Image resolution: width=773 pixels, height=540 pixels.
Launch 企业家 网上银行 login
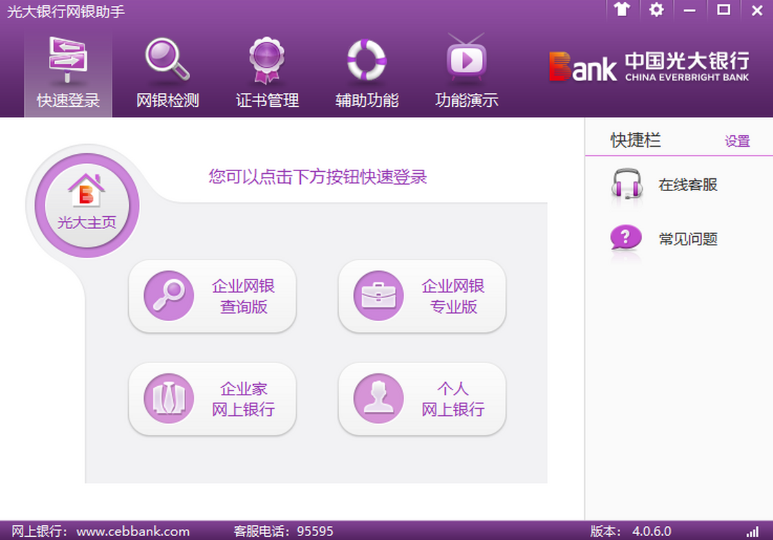click(213, 399)
